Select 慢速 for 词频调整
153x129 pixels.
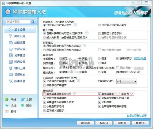(99, 63)
